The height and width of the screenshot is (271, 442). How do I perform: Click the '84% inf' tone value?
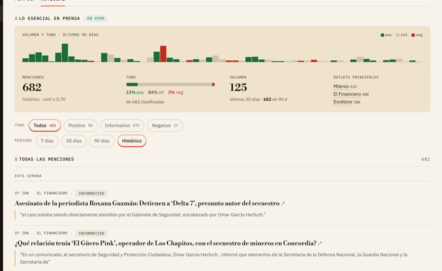(x=156, y=93)
